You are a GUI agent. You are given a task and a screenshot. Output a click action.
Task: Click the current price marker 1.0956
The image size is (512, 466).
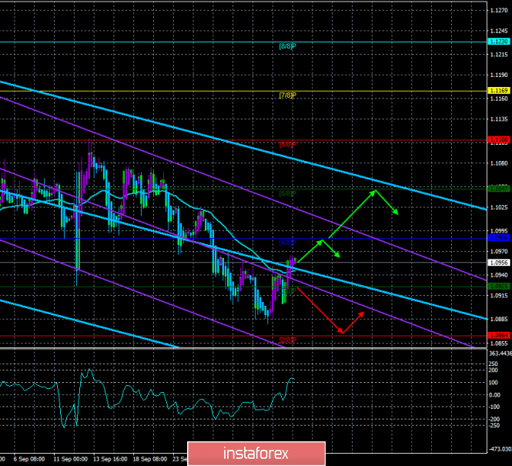[498, 263]
